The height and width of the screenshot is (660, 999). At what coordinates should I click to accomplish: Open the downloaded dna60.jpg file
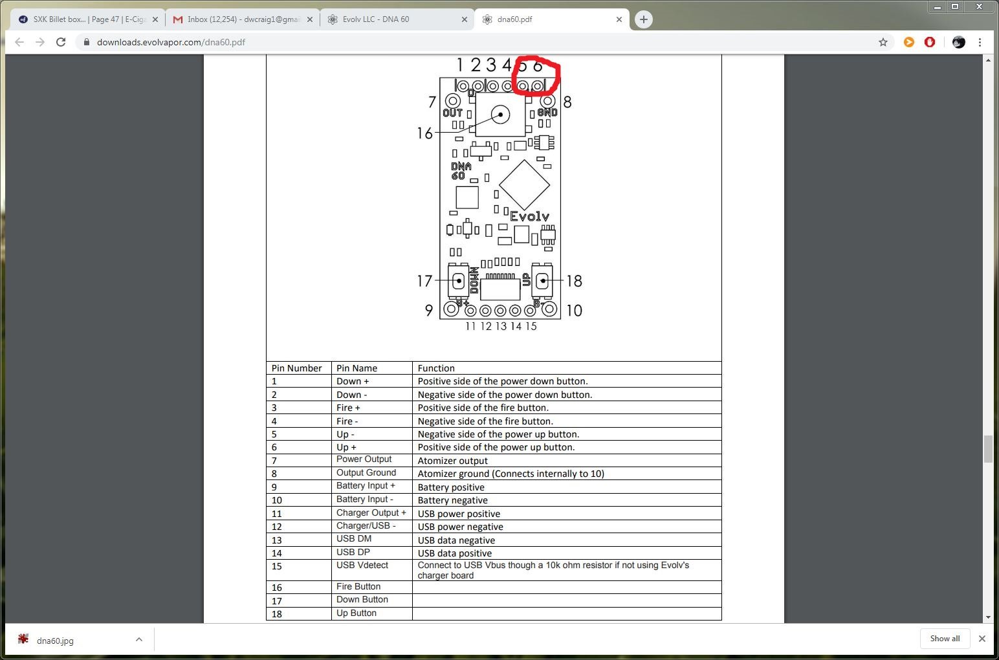click(x=55, y=641)
